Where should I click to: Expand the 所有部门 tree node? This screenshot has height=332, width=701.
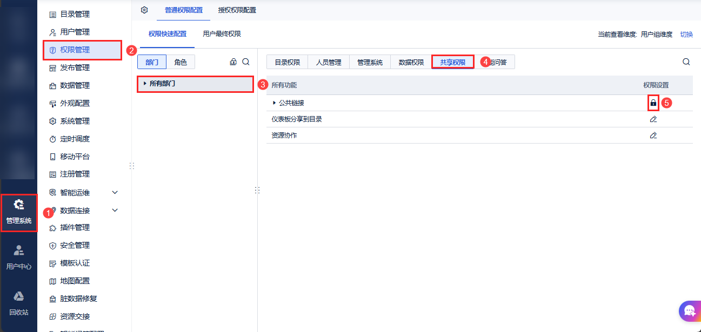[145, 84]
